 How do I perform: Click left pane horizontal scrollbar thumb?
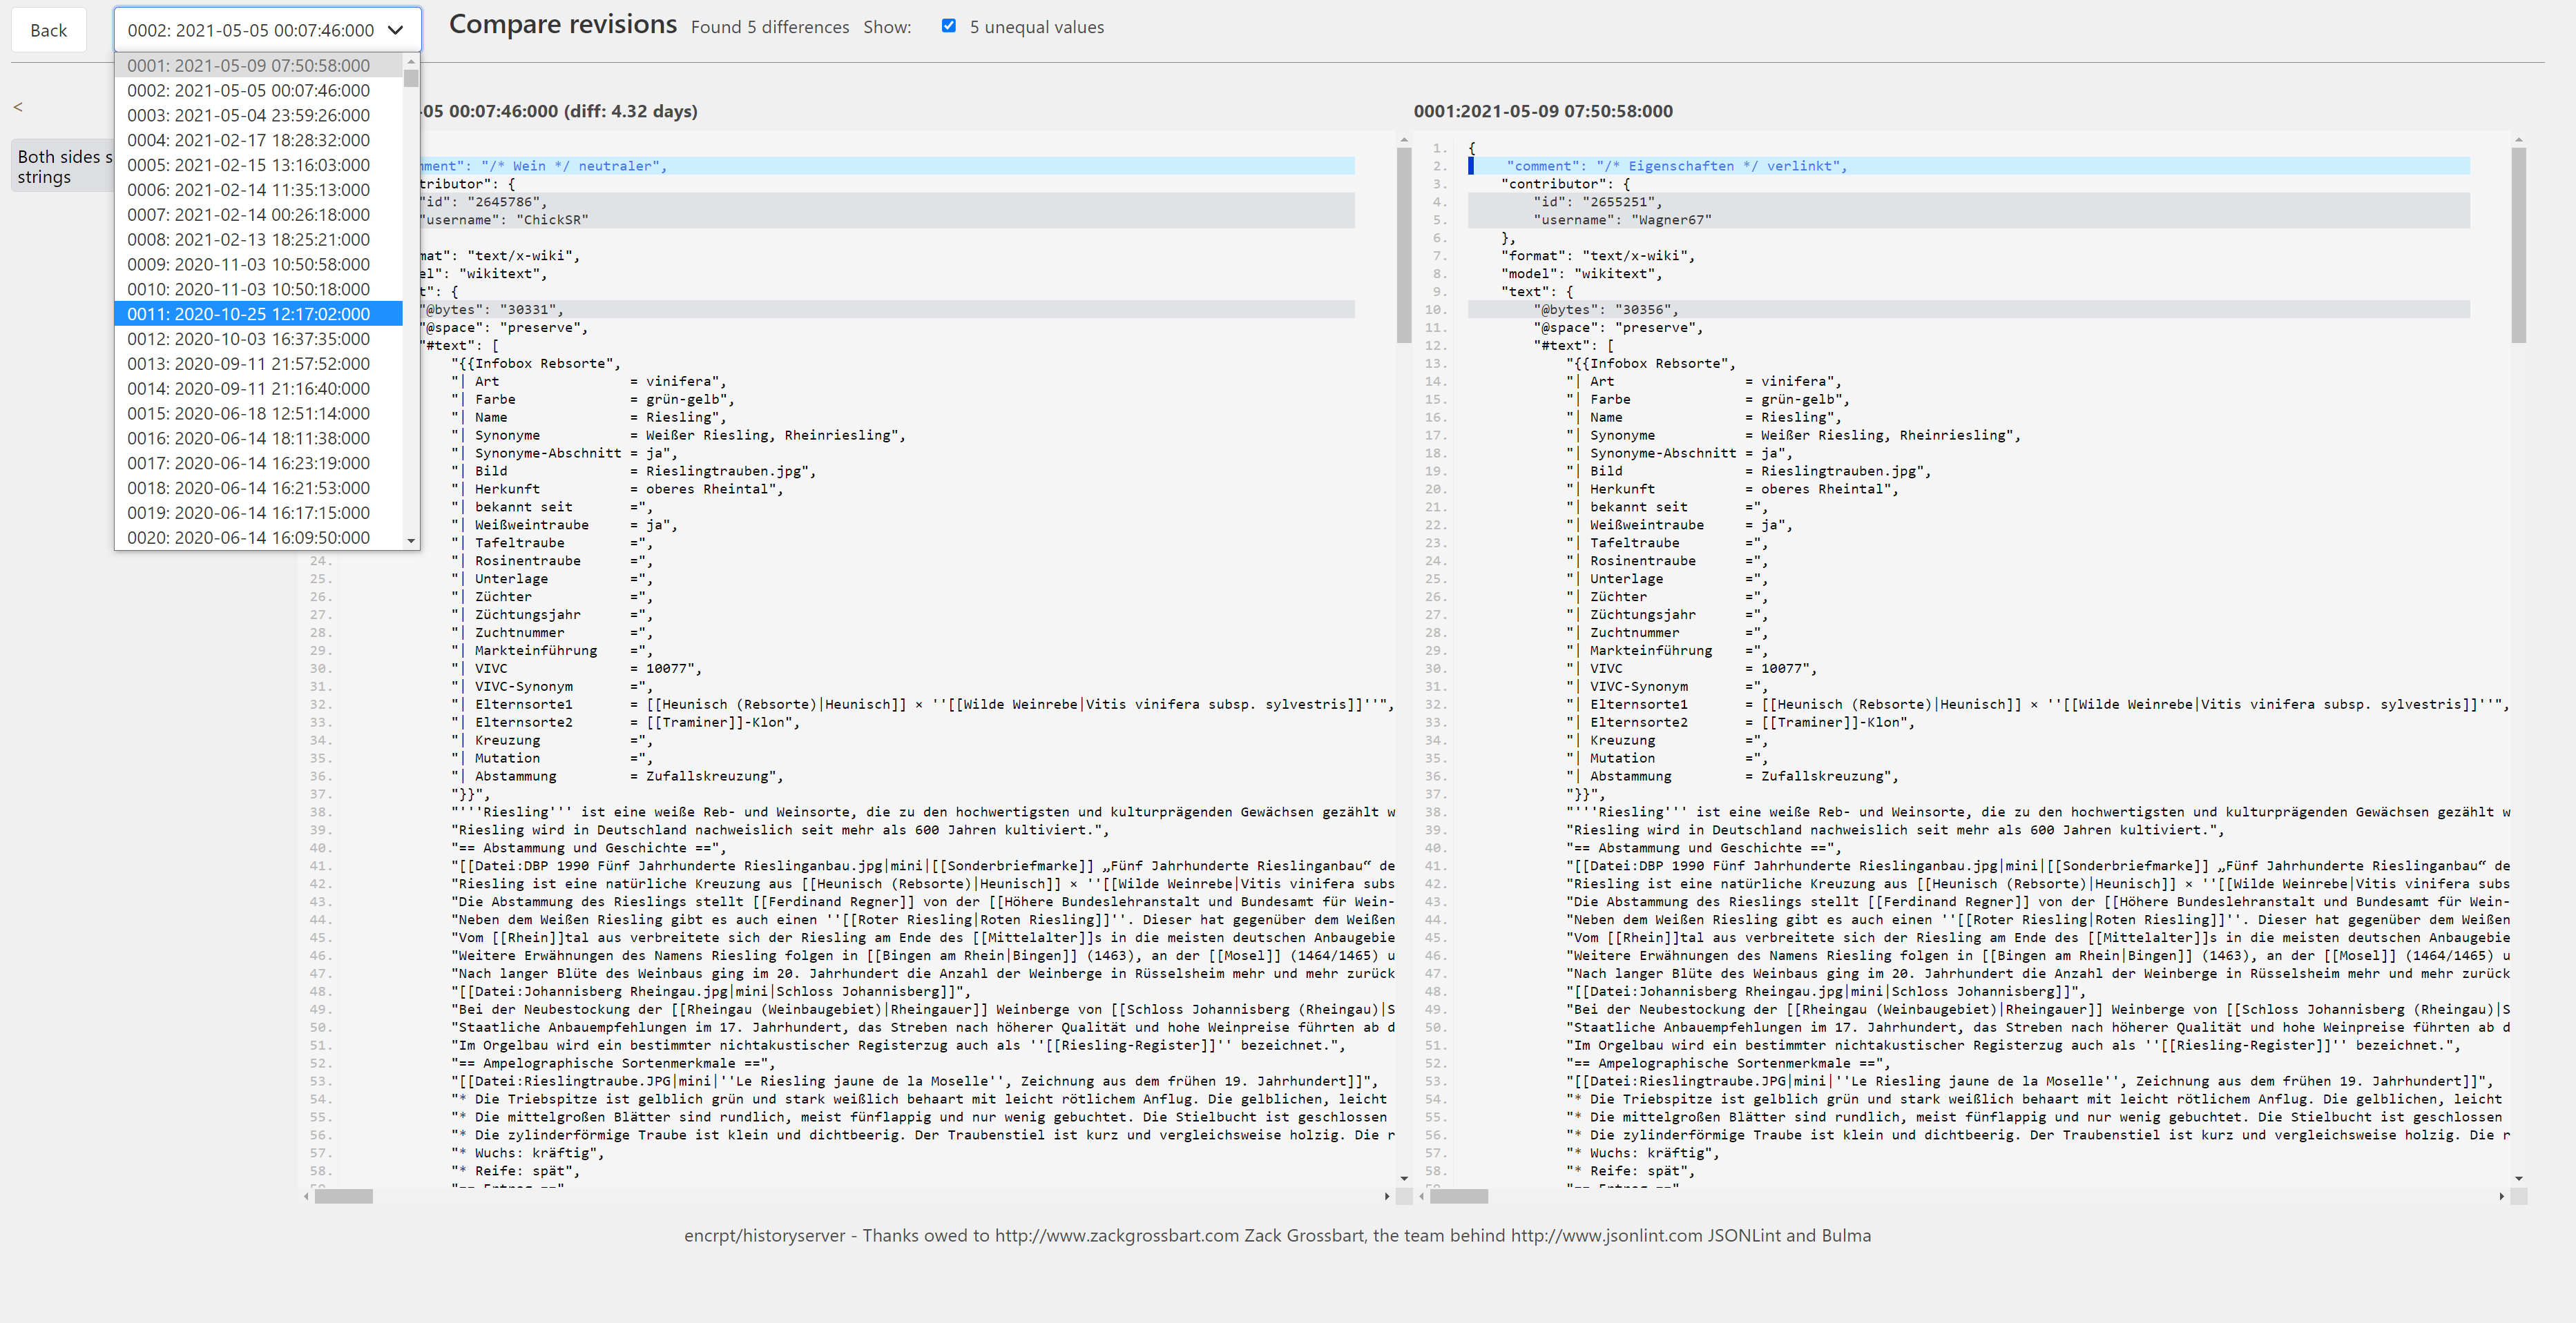[x=343, y=1196]
